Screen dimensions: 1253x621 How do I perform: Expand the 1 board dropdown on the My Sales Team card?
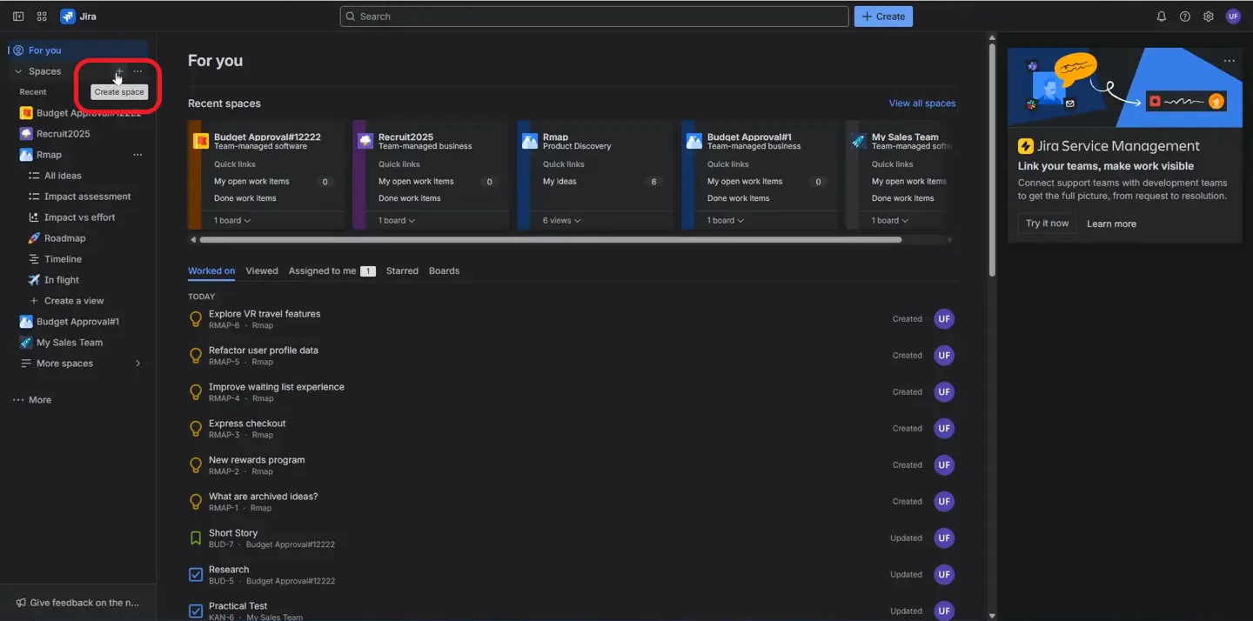[x=890, y=220]
